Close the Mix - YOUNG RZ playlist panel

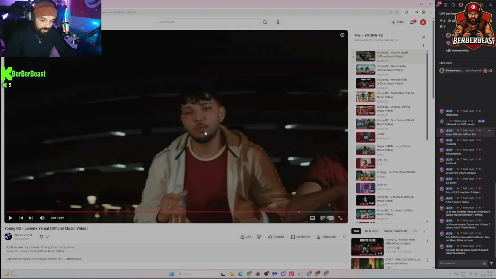click(424, 37)
